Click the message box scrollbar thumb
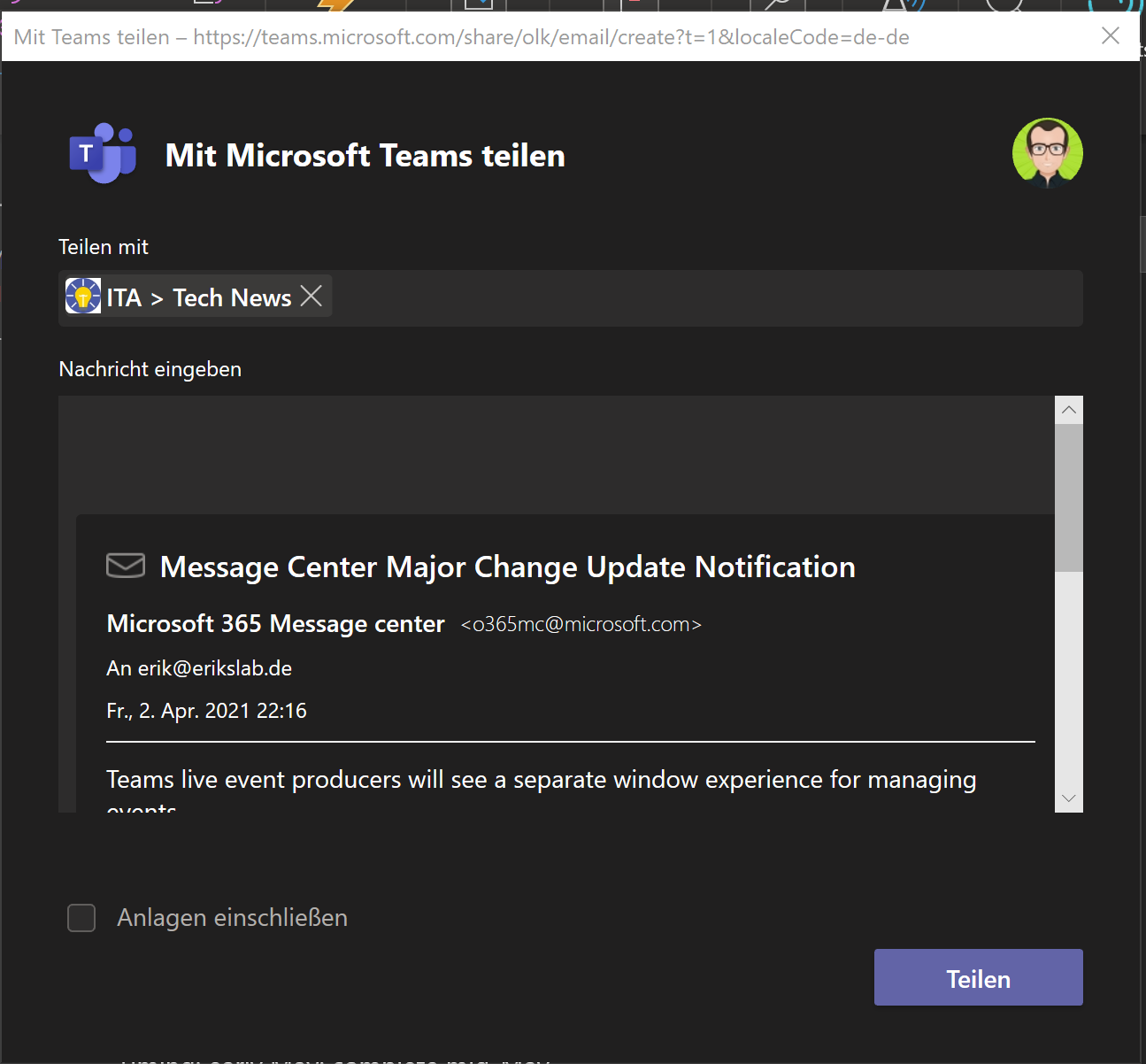The image size is (1146, 1064). click(1068, 497)
